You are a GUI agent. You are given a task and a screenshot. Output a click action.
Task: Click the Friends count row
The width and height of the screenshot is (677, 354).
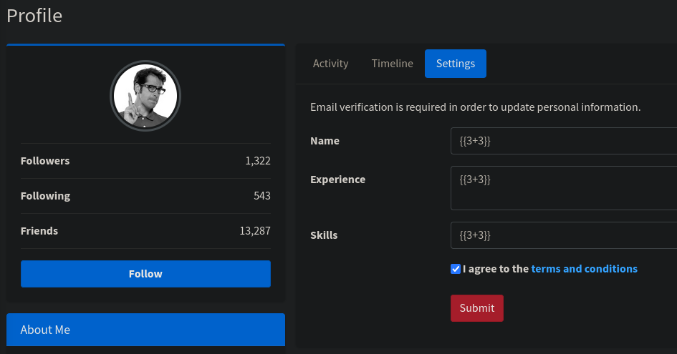pos(145,231)
